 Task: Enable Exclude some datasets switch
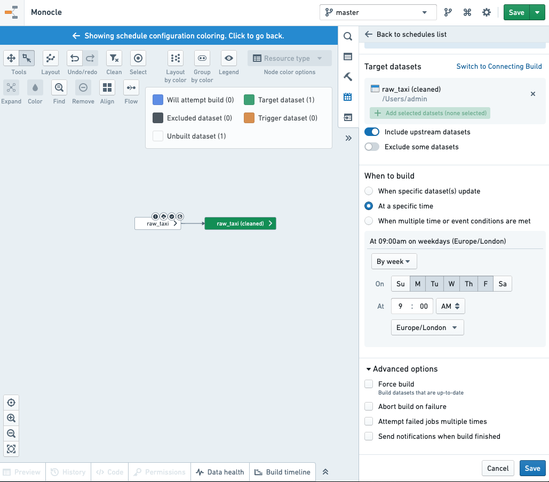[x=372, y=147]
